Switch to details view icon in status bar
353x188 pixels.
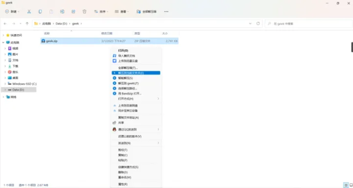[x=346, y=185]
